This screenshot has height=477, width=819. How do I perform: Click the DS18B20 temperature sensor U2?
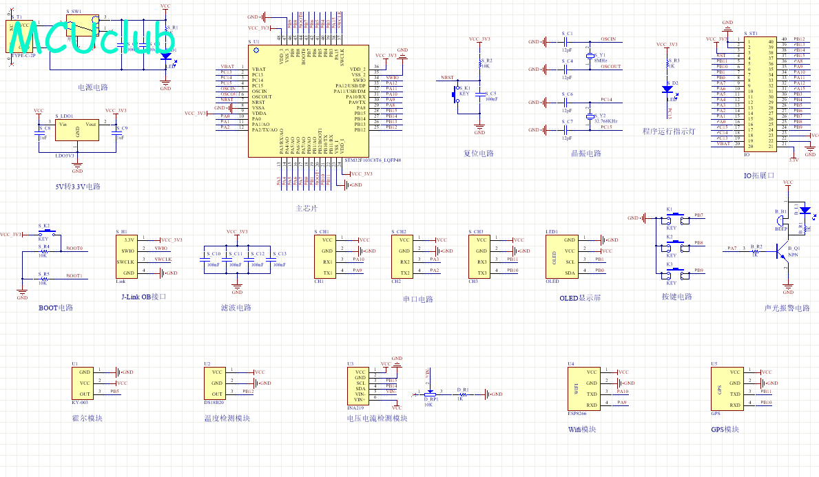[215, 383]
